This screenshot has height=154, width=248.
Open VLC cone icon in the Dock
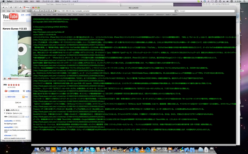tap(142, 149)
